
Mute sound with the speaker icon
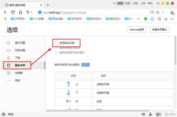click(x=143, y=114)
